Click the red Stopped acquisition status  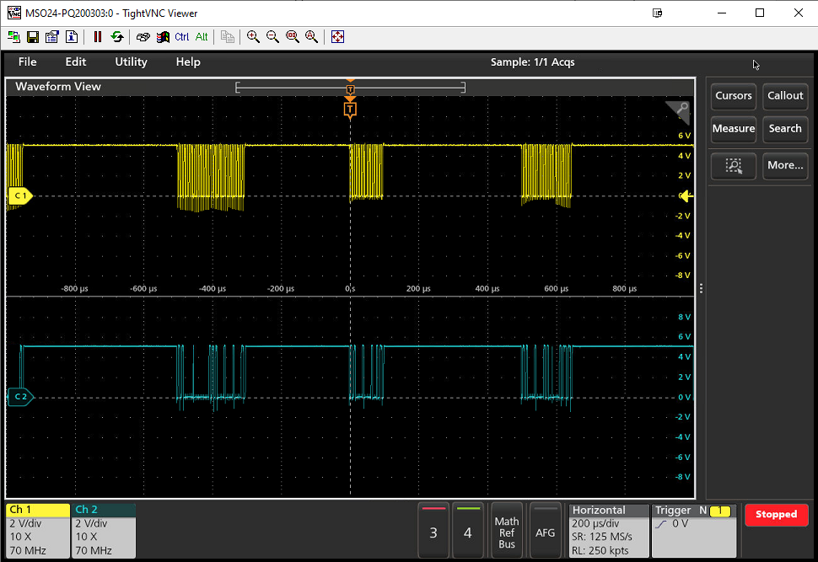[x=776, y=514]
